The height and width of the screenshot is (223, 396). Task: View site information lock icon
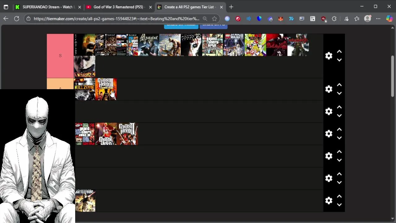pos(28,19)
